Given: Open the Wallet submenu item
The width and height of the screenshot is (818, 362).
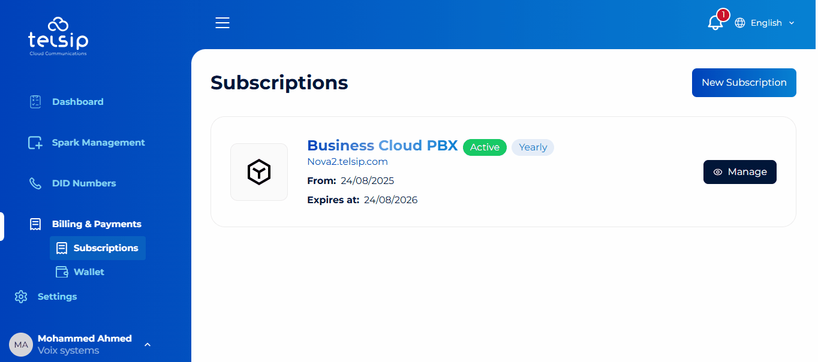Looking at the screenshot, I should (89, 272).
